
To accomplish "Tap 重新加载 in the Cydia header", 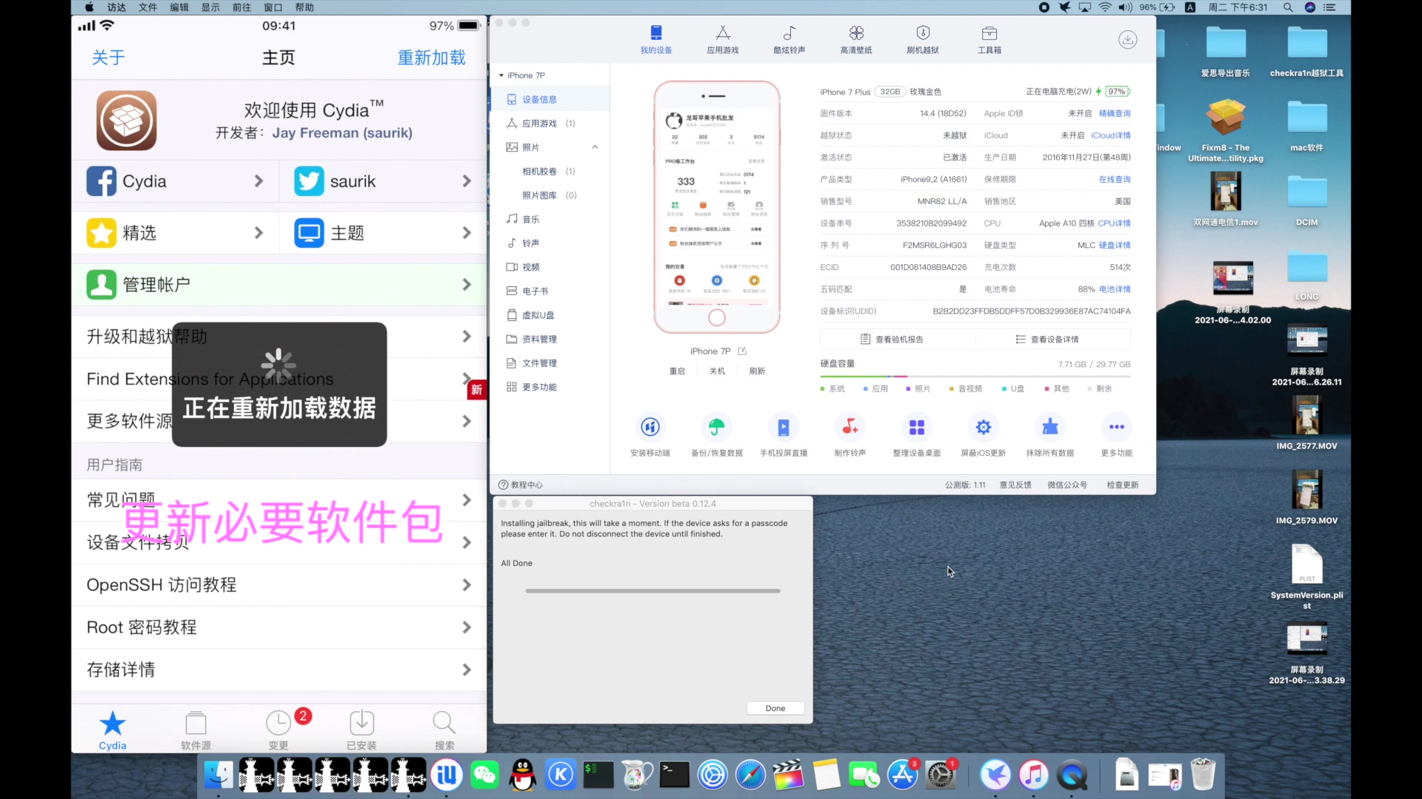I will 432,58.
